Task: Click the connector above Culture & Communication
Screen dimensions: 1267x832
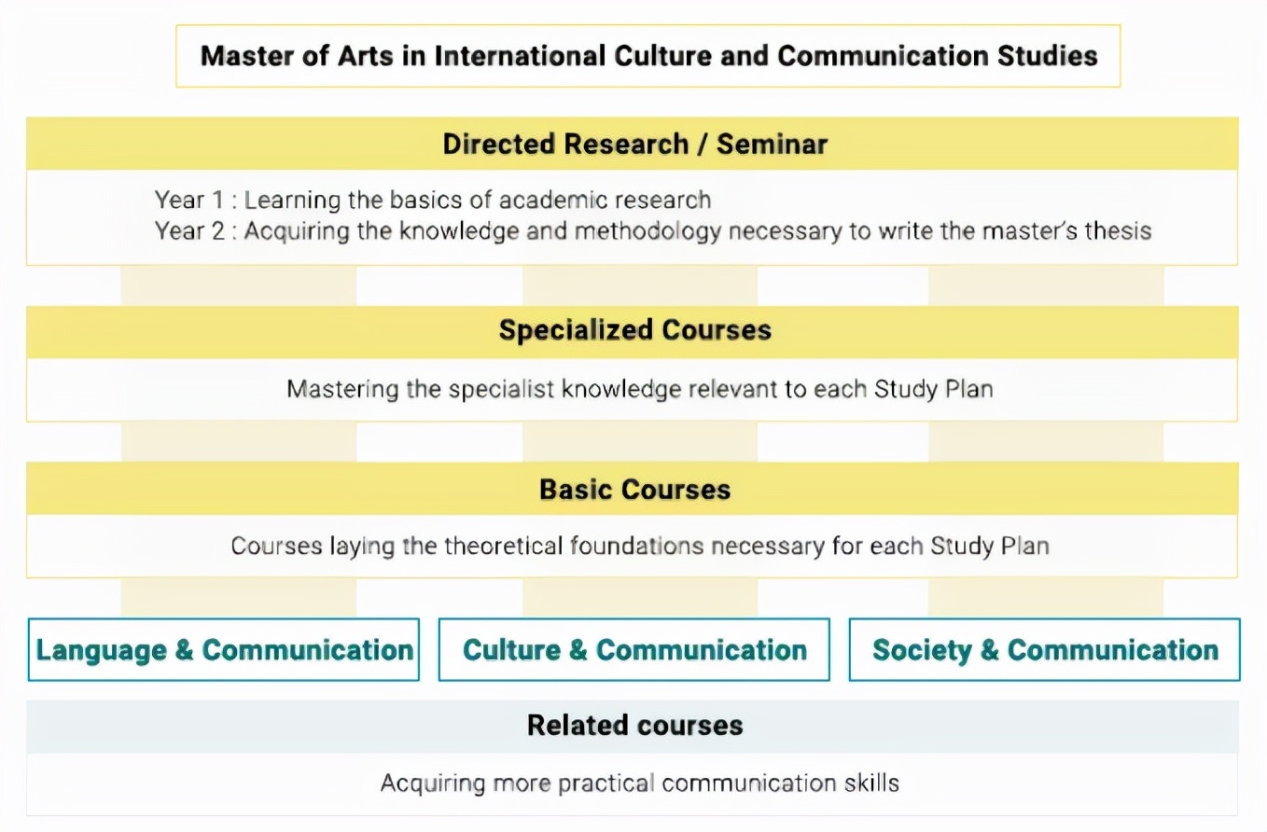Action: (640, 598)
